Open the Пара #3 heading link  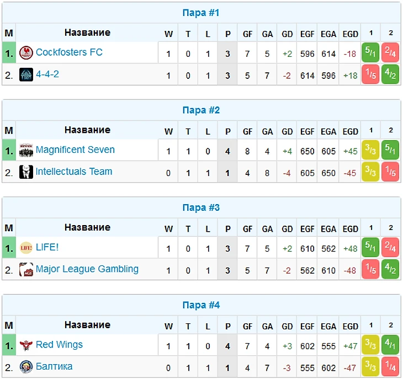click(x=201, y=207)
